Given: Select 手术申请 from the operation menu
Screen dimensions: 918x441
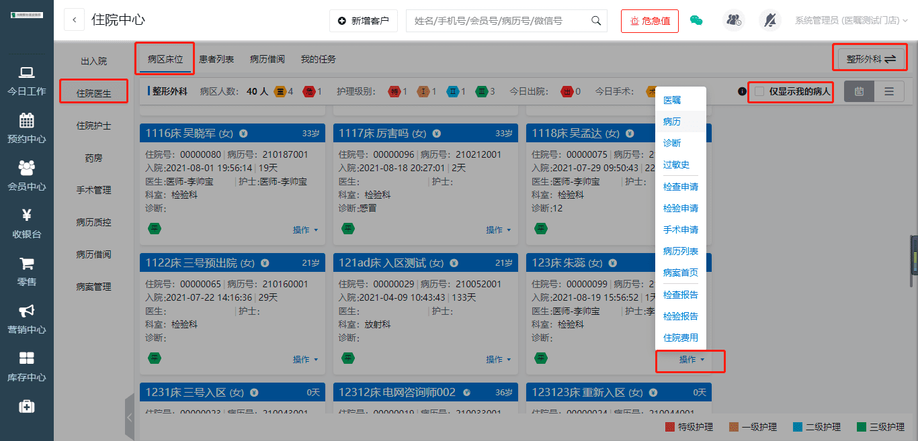Looking at the screenshot, I should click(680, 230).
